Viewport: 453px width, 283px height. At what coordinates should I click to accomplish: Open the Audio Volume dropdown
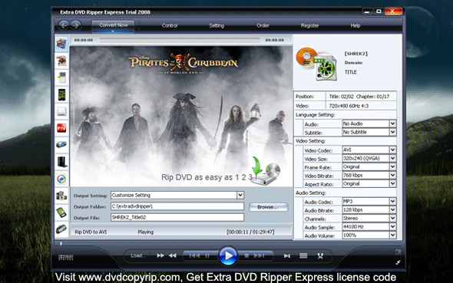[x=392, y=235]
